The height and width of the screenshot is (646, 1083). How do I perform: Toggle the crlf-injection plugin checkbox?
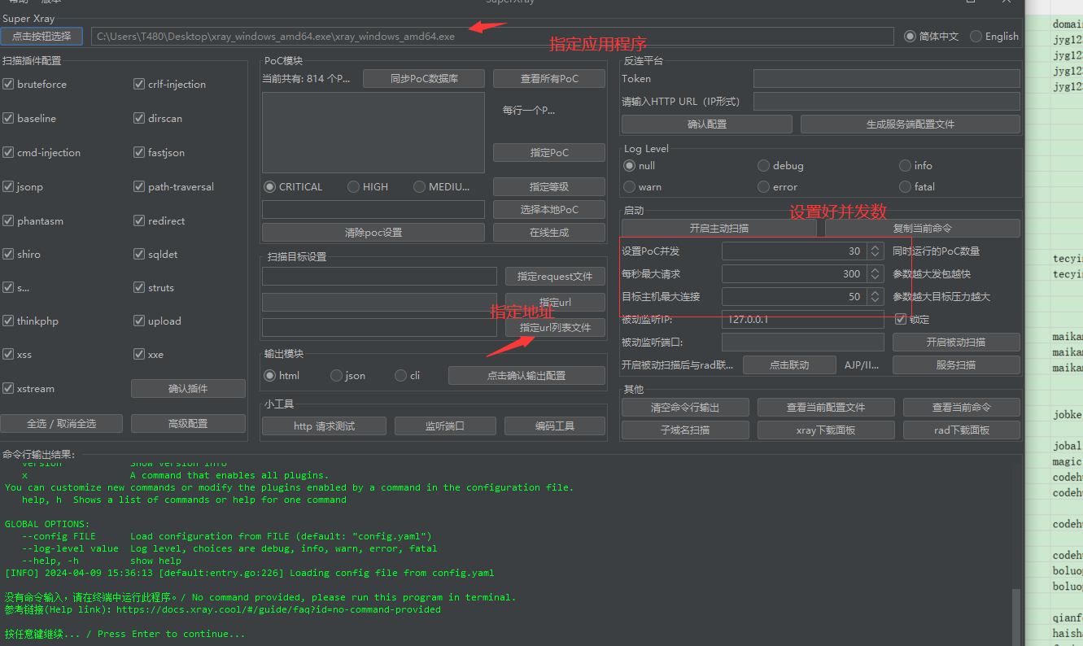(x=139, y=84)
